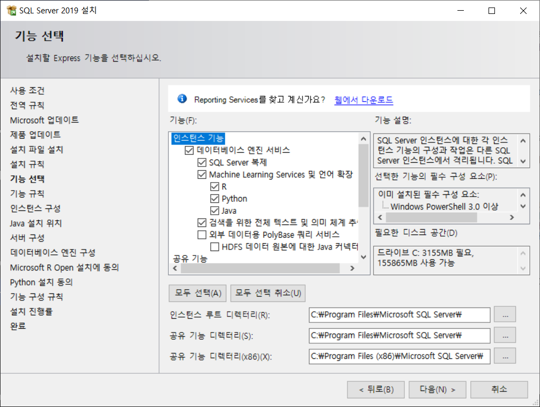This screenshot has height=407, width=540.
Task: Click prerequisites box scroll down arrow
Action: tap(523, 206)
